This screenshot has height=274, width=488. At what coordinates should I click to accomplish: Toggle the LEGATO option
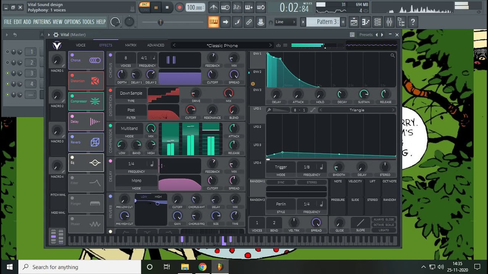[x=384, y=230]
